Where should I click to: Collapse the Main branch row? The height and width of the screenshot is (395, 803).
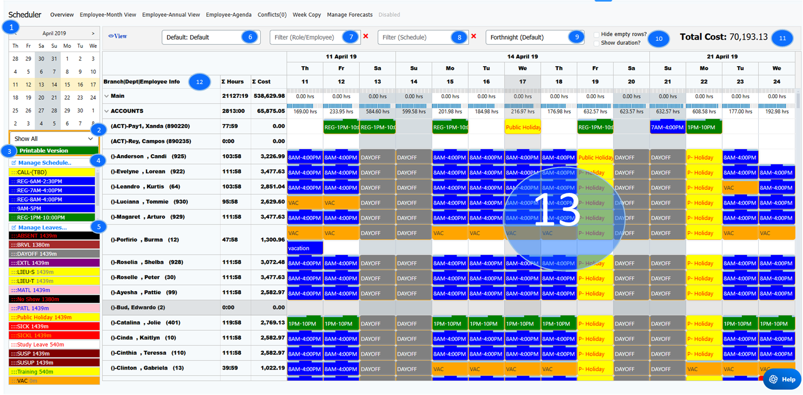click(x=106, y=96)
